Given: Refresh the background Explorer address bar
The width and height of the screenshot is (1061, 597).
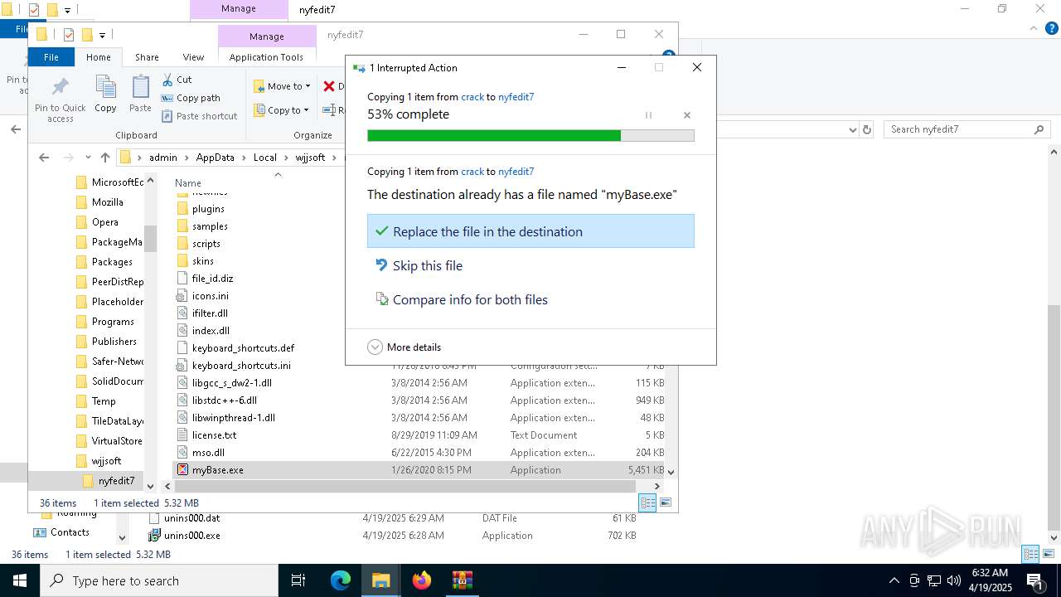Looking at the screenshot, I should 867,129.
